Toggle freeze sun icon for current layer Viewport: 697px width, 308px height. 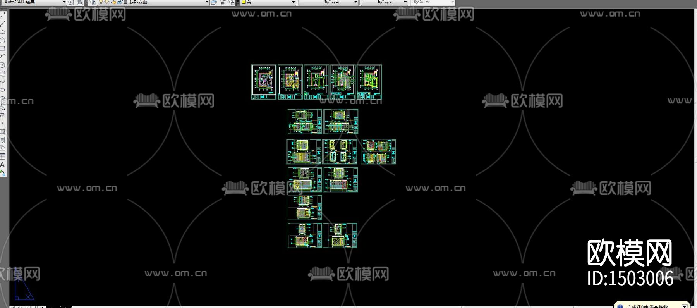pyautogui.click(x=107, y=2)
